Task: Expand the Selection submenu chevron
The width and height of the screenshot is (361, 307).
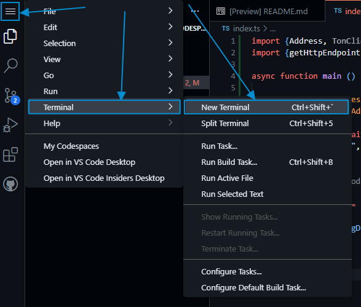Action: pyautogui.click(x=170, y=42)
